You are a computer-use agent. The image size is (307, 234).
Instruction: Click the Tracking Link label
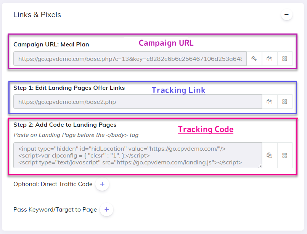point(178,90)
